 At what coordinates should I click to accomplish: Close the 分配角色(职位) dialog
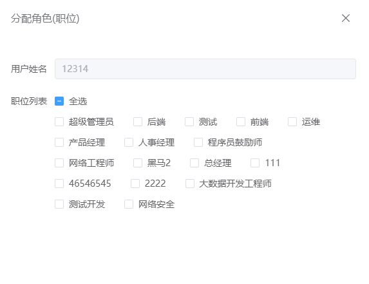click(345, 18)
